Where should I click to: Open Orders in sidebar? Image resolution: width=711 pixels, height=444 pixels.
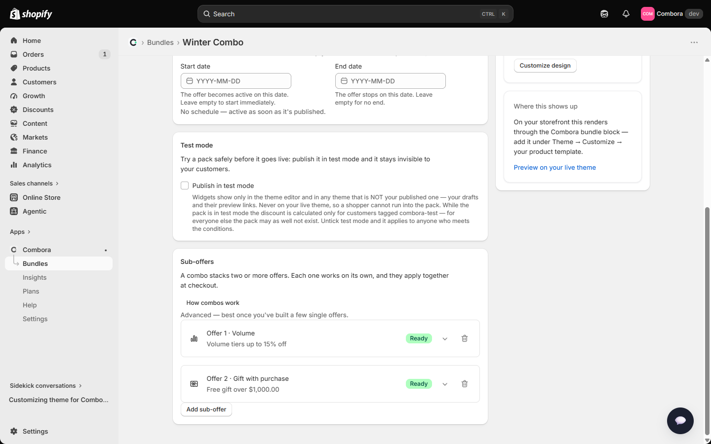coord(59,54)
